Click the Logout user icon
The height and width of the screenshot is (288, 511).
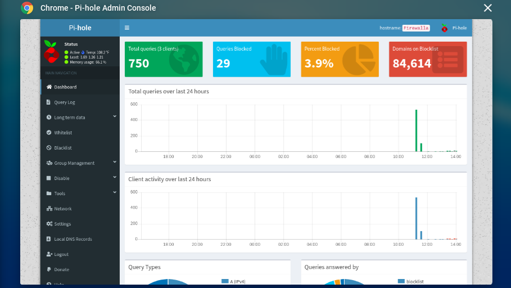click(49, 254)
